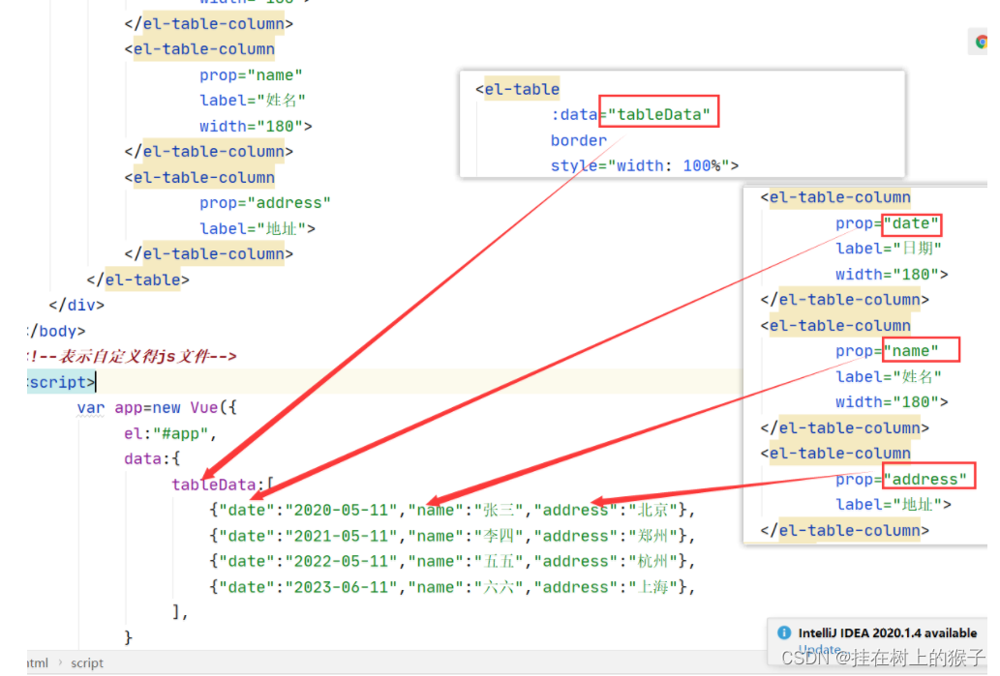Place the cursor on the 'script>' tag line
The image size is (1000, 676).
[61, 382]
